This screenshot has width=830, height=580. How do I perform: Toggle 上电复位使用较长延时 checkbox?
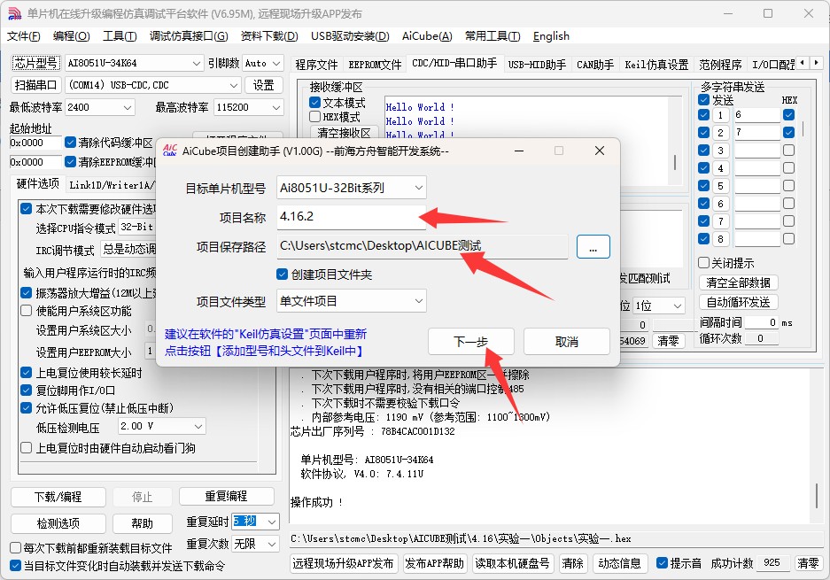(x=26, y=373)
